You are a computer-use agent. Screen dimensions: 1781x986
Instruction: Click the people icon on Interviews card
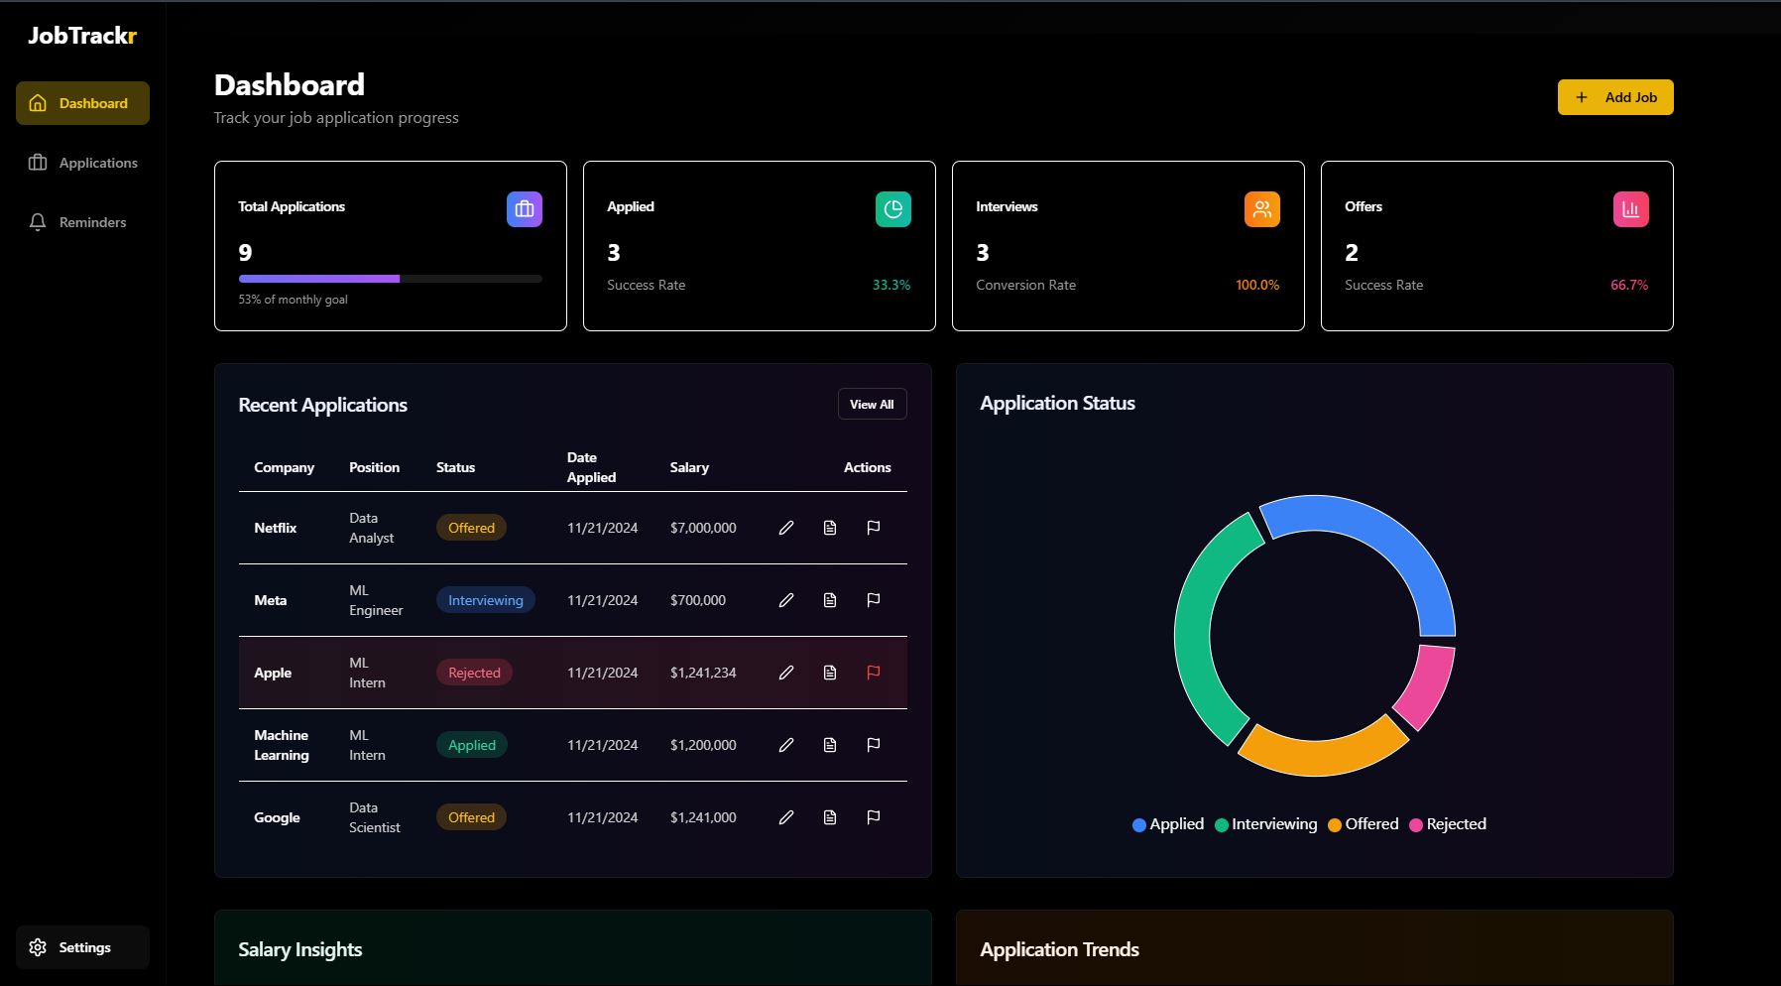[1261, 209]
